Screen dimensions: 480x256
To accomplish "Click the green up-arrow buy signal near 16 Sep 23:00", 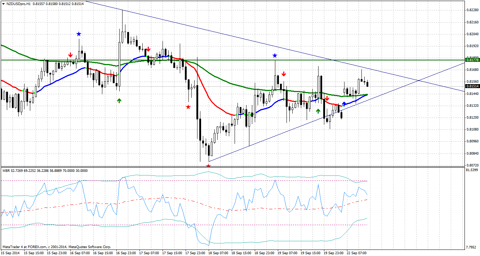I will click(119, 101).
